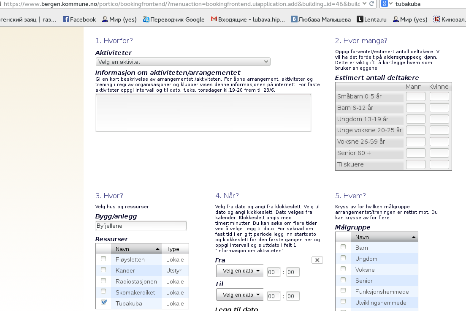Check the Fløysletten resource checkbox
466x311 pixels.
click(103, 259)
